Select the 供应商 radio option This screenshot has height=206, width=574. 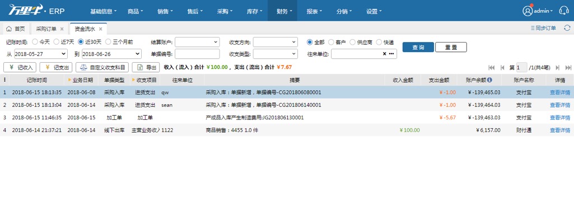(353, 42)
